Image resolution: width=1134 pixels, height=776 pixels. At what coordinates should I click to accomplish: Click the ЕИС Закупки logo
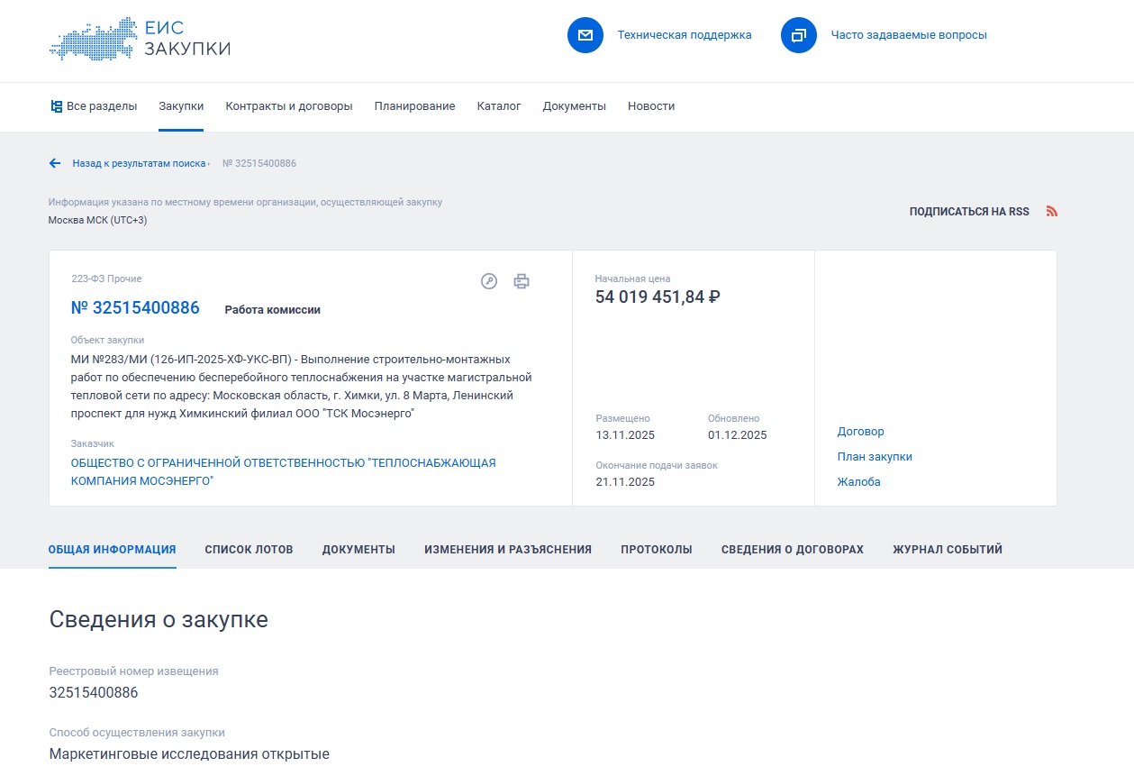pos(140,39)
